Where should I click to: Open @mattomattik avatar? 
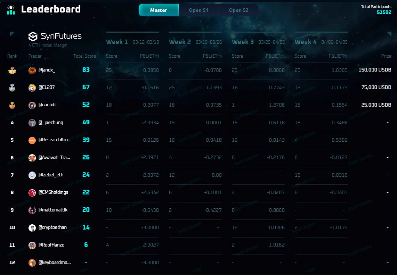point(32,210)
